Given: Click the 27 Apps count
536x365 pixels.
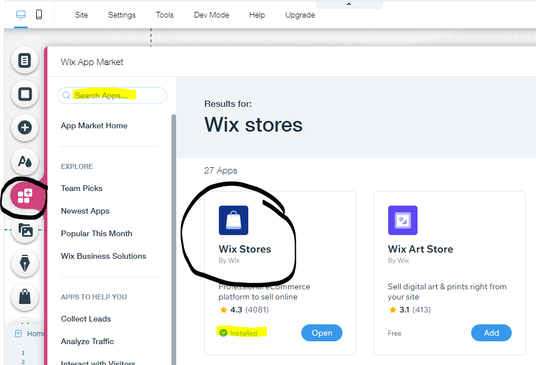Looking at the screenshot, I should [x=221, y=171].
